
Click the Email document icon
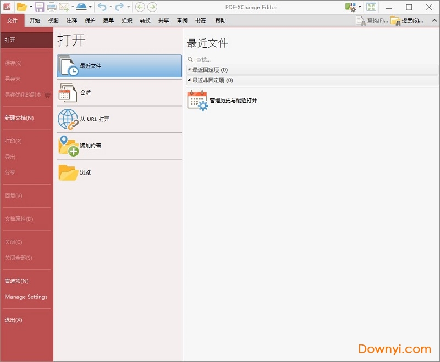[63, 7]
